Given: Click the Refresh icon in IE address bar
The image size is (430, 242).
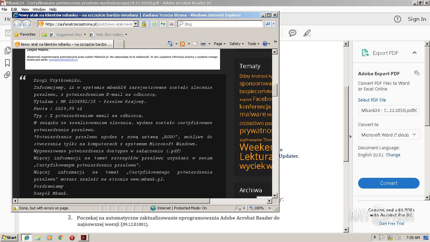Looking at the screenshot, I should pos(163,24).
